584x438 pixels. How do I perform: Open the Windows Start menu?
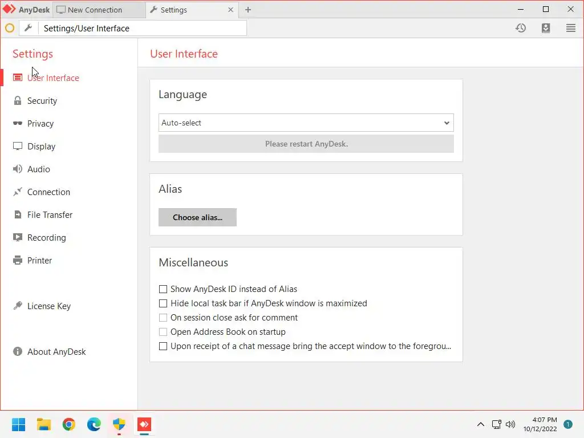[18, 424]
